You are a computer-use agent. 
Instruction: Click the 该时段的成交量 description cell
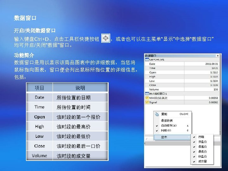click(x=80, y=156)
